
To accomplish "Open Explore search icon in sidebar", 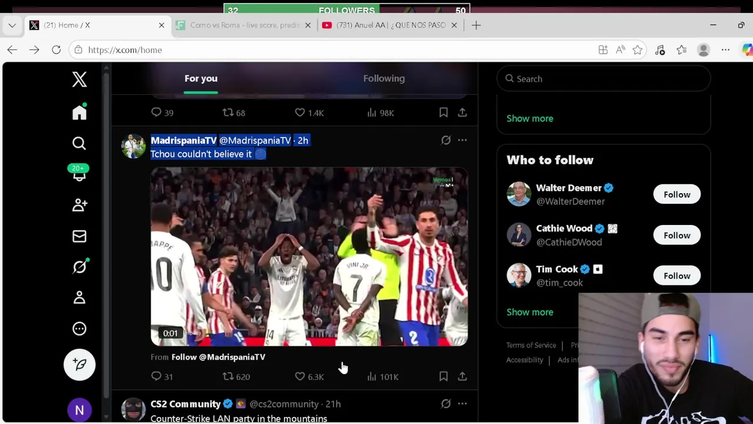I will [79, 143].
